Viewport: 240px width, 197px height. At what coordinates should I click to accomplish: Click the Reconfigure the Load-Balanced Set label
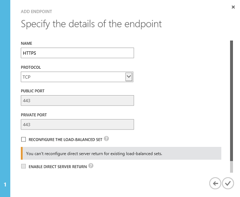65,139
